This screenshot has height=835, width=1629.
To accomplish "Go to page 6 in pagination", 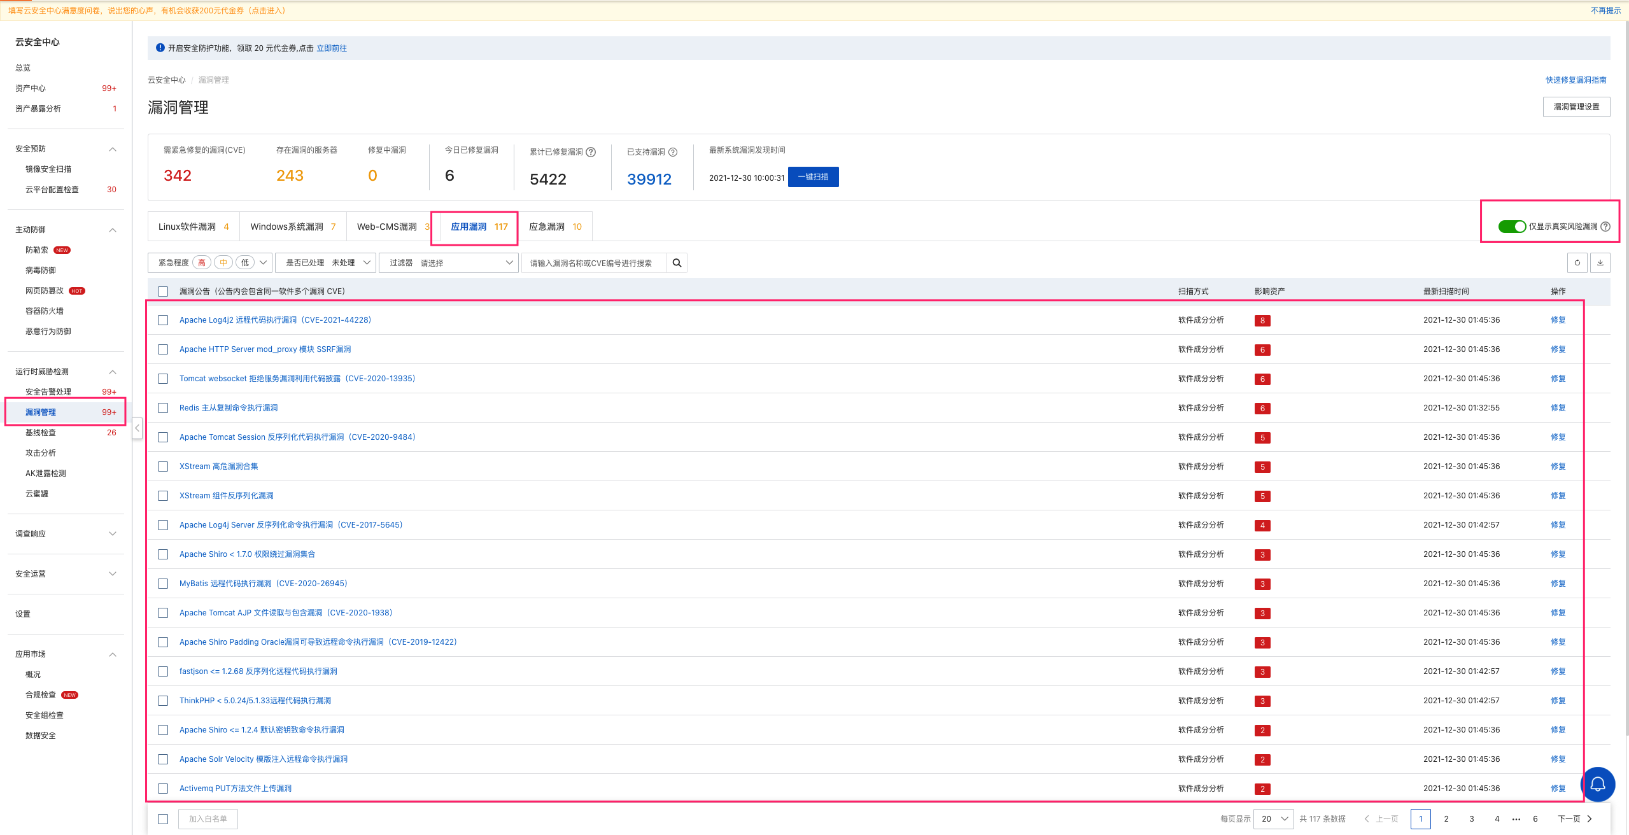I will (x=1535, y=819).
